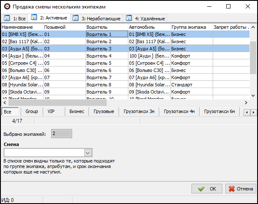Screen dimensions: 258x204
Task: Click the table icon on tab 3: Неработающие
Action: 75,18
